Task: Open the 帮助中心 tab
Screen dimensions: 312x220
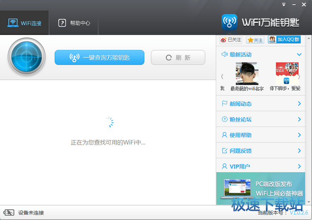Action: tap(74, 23)
